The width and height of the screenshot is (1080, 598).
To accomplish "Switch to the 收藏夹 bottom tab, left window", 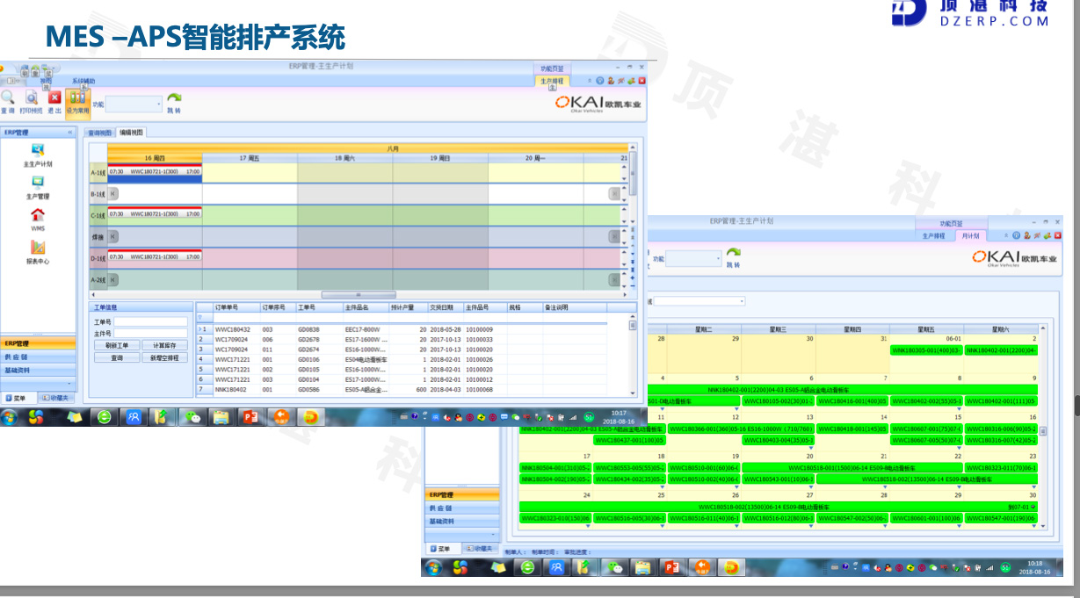I will pos(54,398).
